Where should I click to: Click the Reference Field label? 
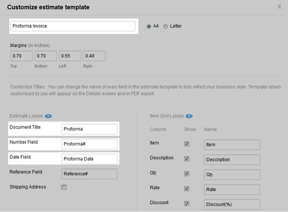[x=26, y=172]
